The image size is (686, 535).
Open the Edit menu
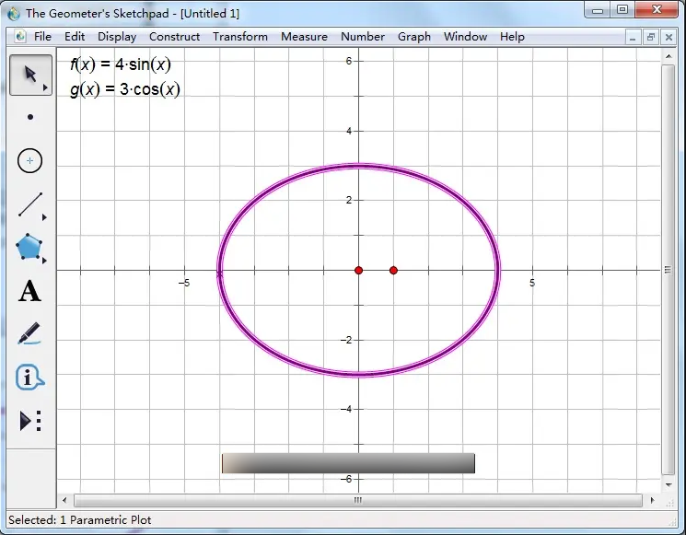[75, 37]
